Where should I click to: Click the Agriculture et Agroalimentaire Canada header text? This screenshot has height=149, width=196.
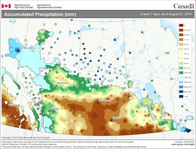pyautogui.click(x=49, y=6)
